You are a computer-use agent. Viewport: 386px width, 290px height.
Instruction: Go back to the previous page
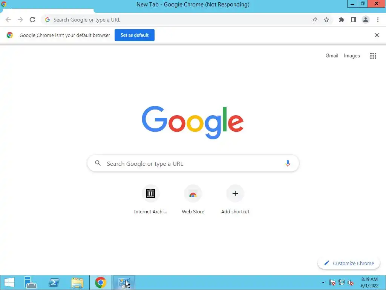8,20
